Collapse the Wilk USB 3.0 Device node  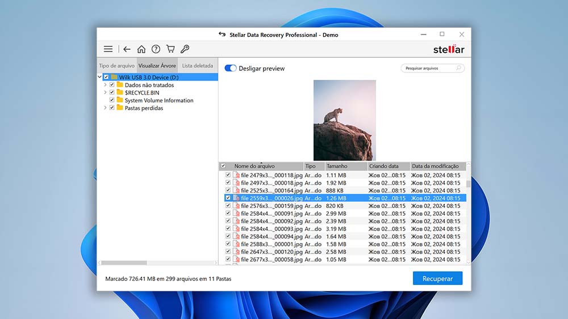99,77
